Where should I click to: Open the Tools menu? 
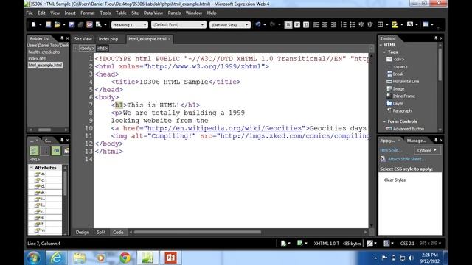(x=105, y=13)
